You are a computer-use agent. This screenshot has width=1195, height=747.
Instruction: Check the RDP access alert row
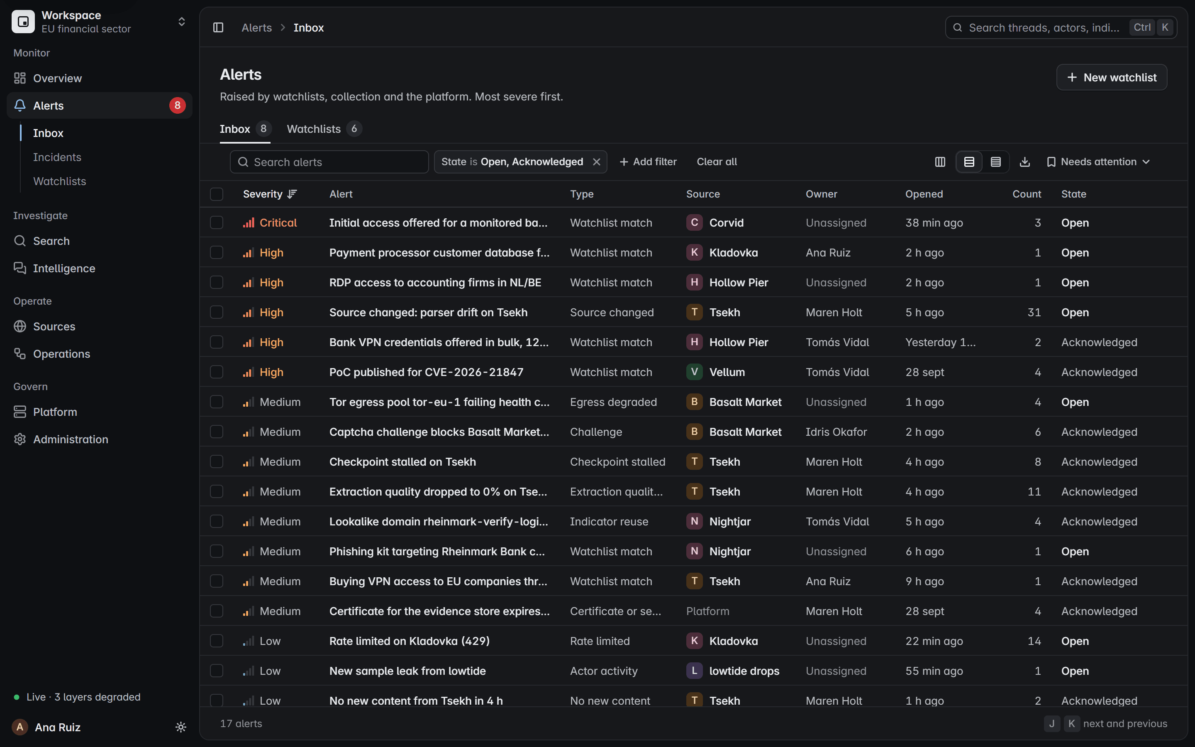pyautogui.click(x=216, y=282)
